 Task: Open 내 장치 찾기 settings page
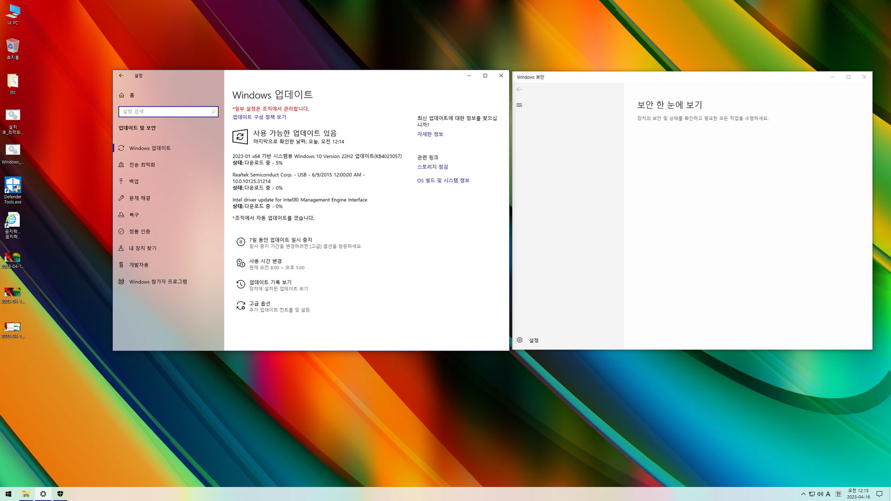pos(168,248)
